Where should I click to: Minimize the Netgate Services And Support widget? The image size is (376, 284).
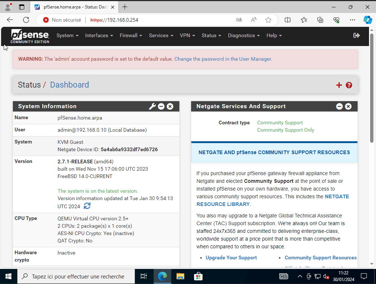point(339,106)
